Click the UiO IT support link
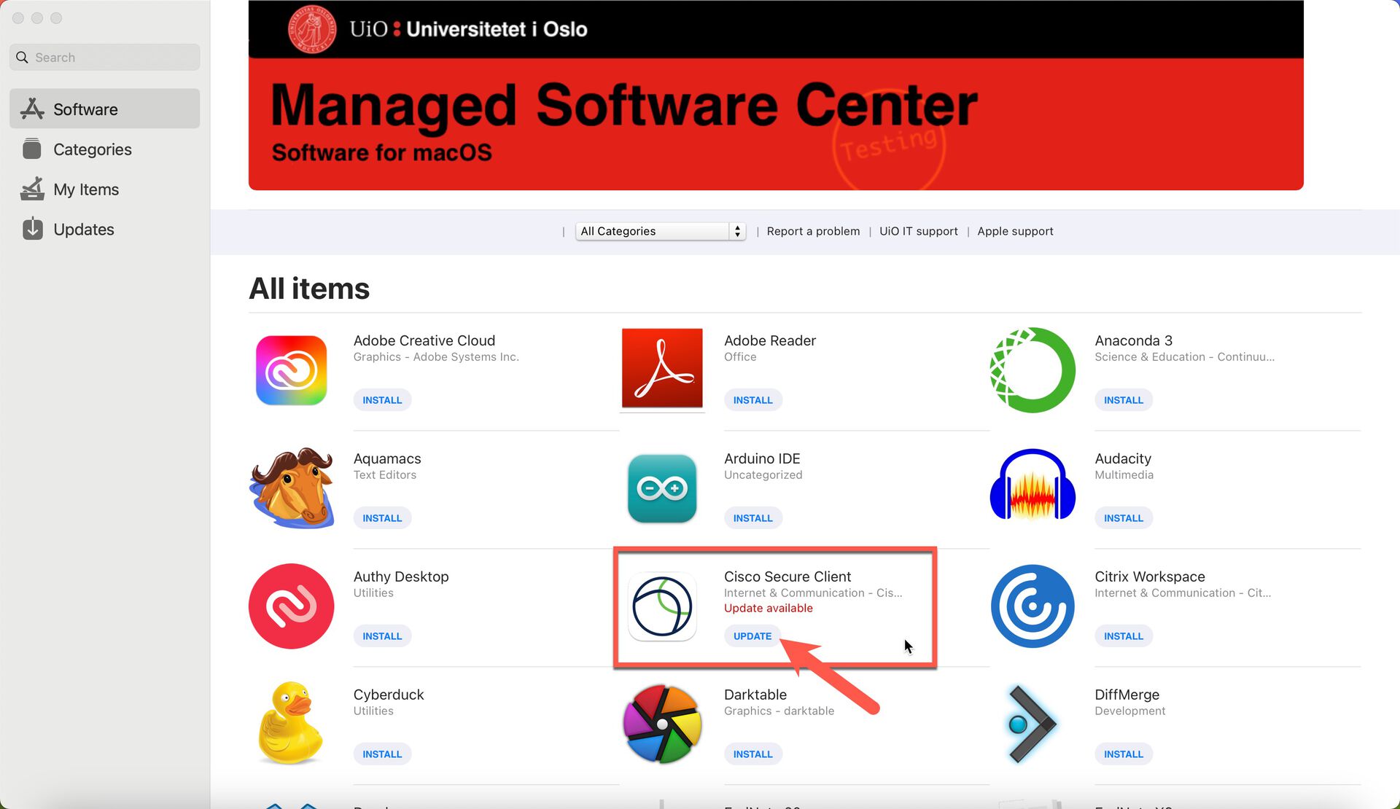The height and width of the screenshot is (809, 1400). click(918, 231)
